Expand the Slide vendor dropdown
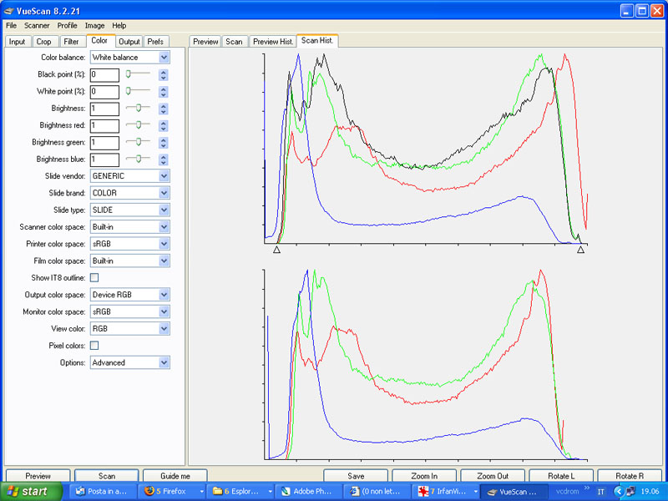 coord(164,176)
